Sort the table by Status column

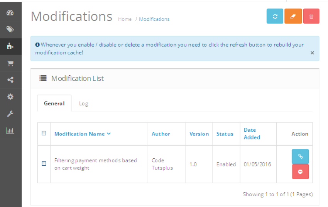click(x=225, y=134)
